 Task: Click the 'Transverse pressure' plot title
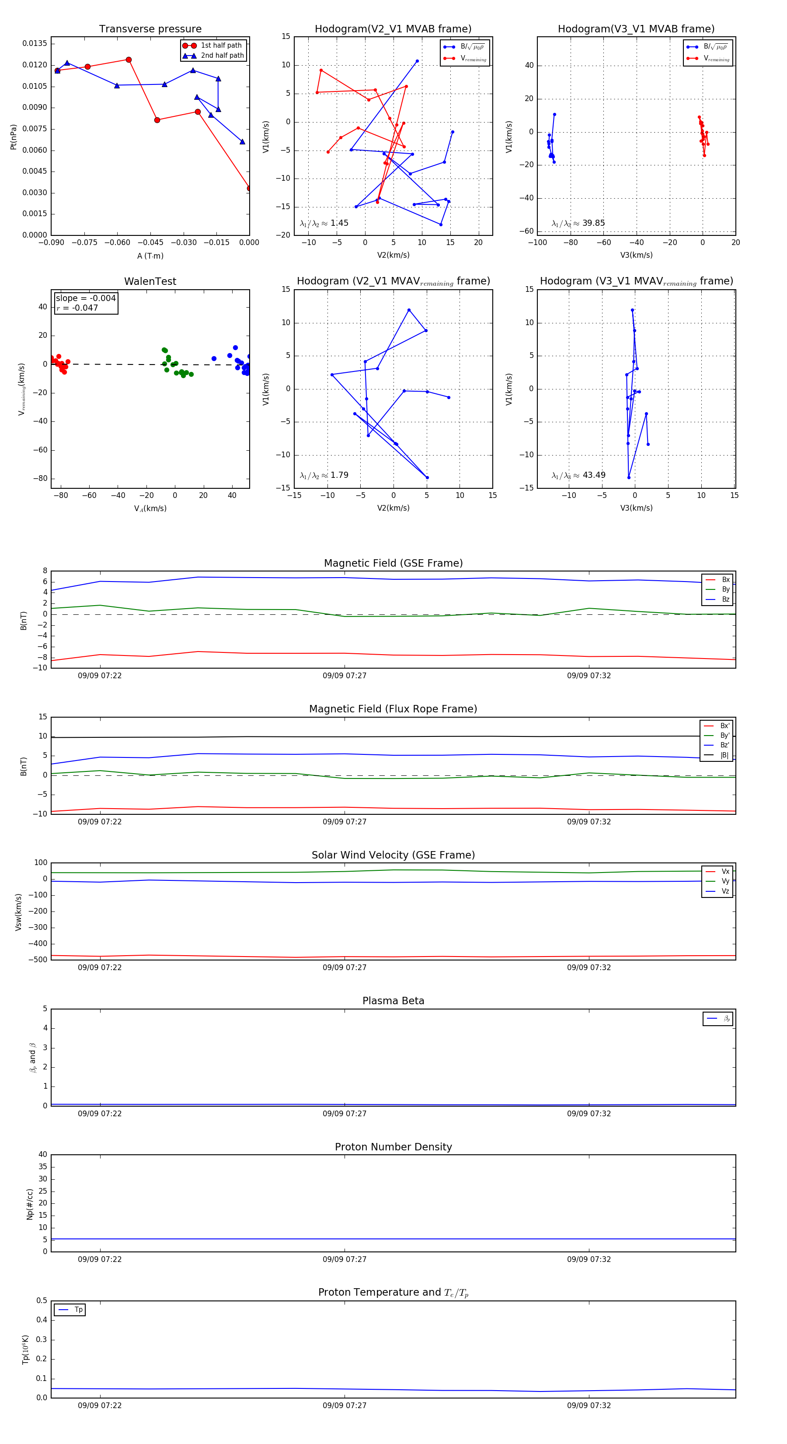click(x=150, y=29)
